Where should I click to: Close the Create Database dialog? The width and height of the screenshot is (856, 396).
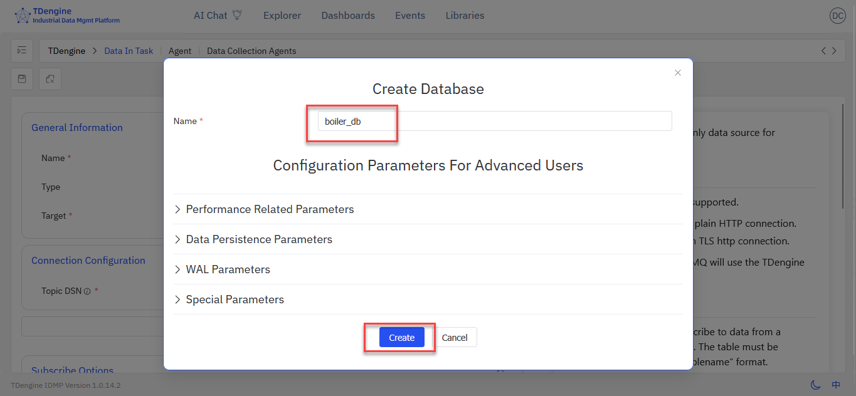(x=677, y=73)
